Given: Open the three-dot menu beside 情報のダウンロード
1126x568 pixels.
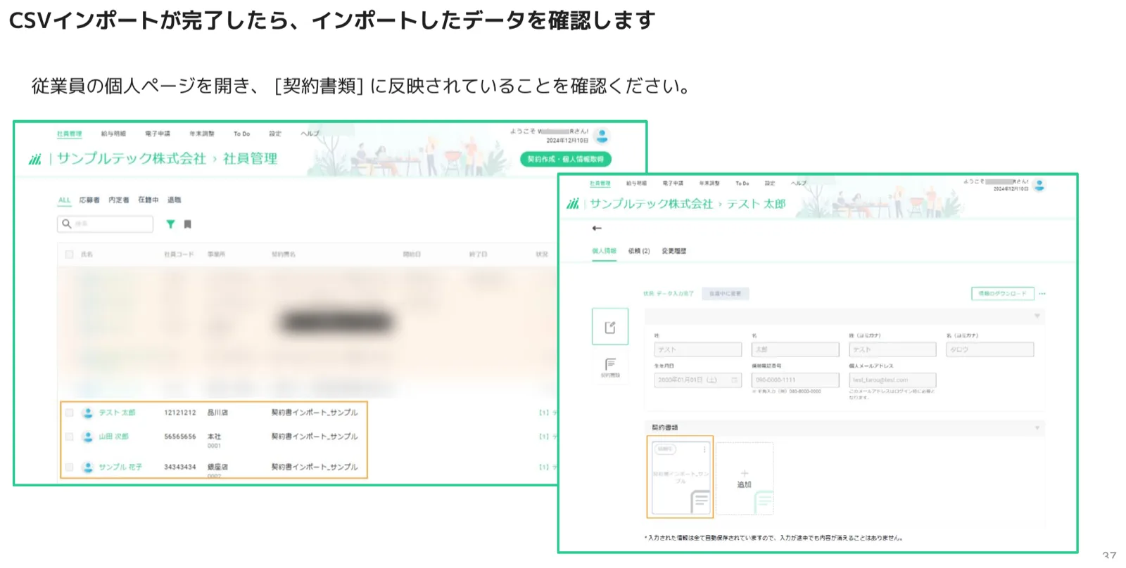Looking at the screenshot, I should pyautogui.click(x=1042, y=294).
